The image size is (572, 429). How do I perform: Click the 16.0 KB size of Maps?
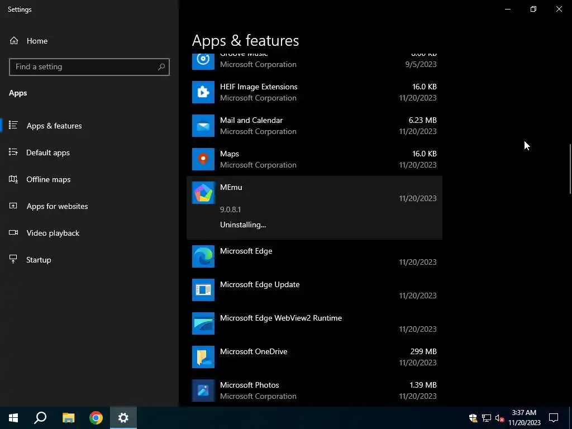[425, 154]
